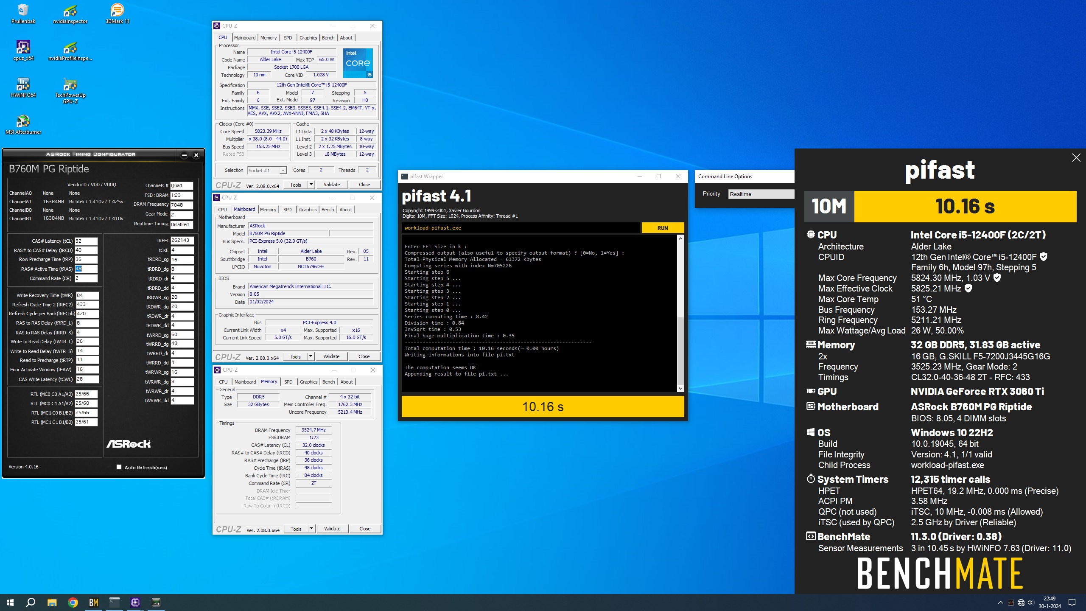Click workload-pifast.exe command field
The width and height of the screenshot is (1086, 611).
[521, 228]
